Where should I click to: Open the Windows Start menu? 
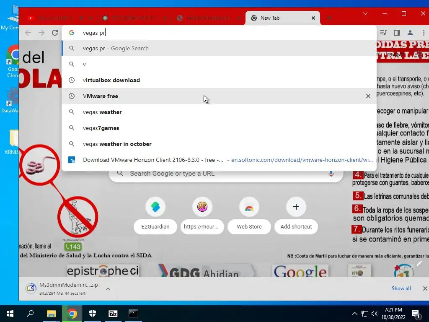click(10, 314)
